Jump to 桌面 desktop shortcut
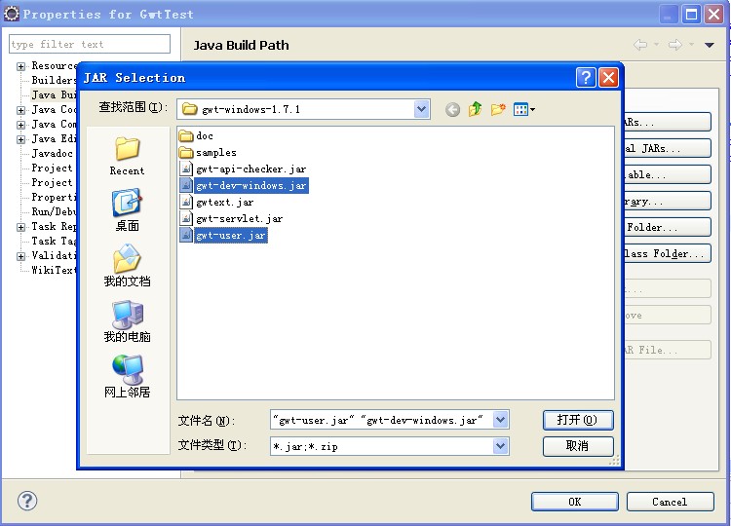 (x=127, y=210)
